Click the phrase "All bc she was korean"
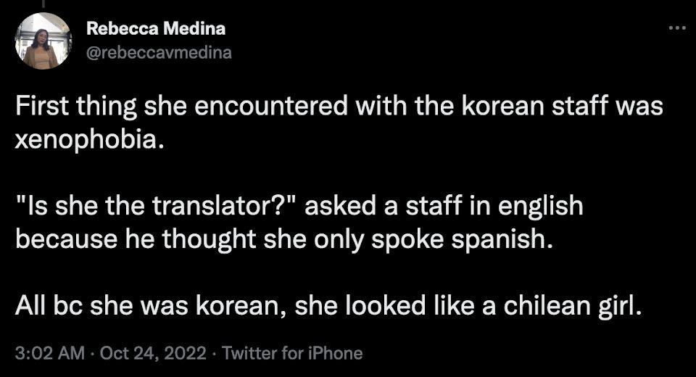The height and width of the screenshot is (377, 696). [x=150, y=307]
